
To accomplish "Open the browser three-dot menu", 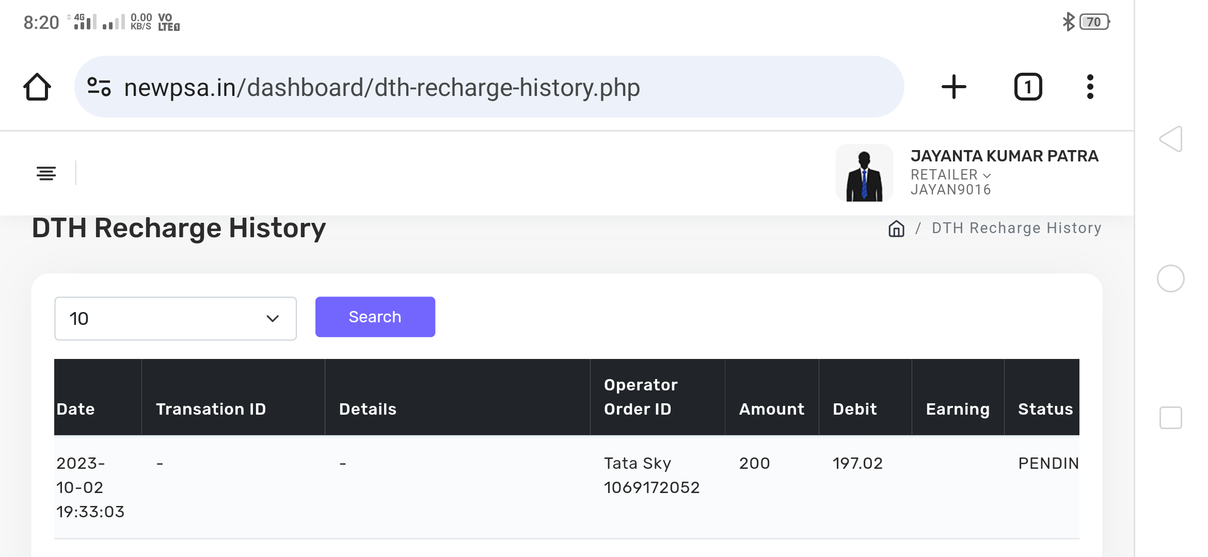I will [x=1090, y=87].
